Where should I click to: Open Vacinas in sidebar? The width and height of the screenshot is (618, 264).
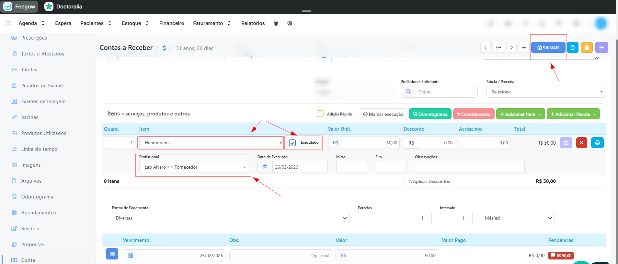(30, 117)
